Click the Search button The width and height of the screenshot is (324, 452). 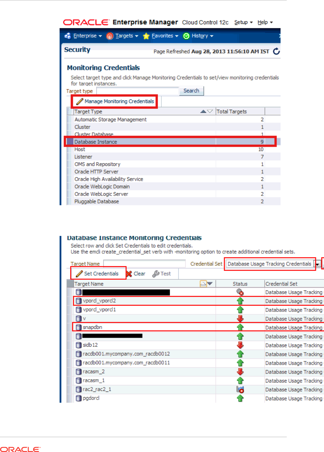[x=191, y=91]
